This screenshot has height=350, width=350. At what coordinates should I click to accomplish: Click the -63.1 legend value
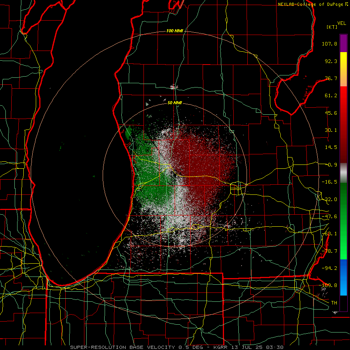pyautogui.click(x=329, y=234)
